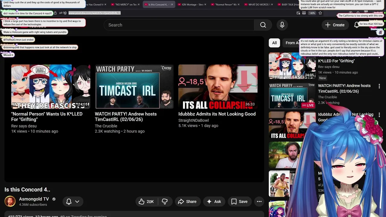The width and height of the screenshot is (386, 217).
Task: Click the site lock icon in address bar
Action: [55, 13]
